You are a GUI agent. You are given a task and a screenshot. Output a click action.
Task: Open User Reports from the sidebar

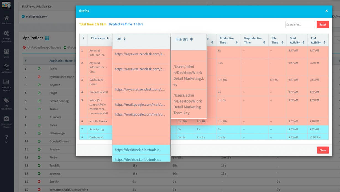(x=7, y=67)
